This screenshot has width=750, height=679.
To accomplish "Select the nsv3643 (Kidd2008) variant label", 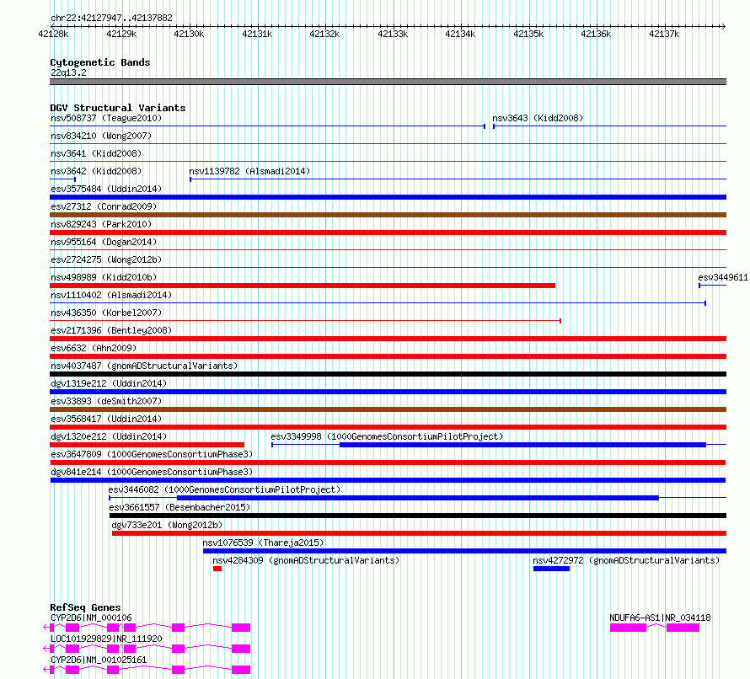I will pos(538,118).
